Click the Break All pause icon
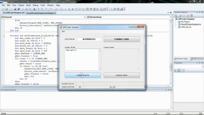The height and width of the screenshot is (115, 204). click(x=69, y=9)
